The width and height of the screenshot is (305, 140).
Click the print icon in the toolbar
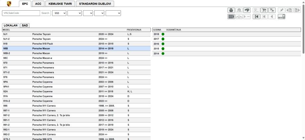[x=231, y=10]
